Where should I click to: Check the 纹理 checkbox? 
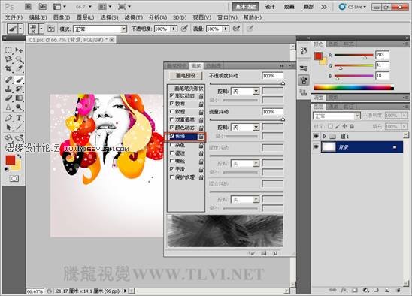[x=171, y=112]
